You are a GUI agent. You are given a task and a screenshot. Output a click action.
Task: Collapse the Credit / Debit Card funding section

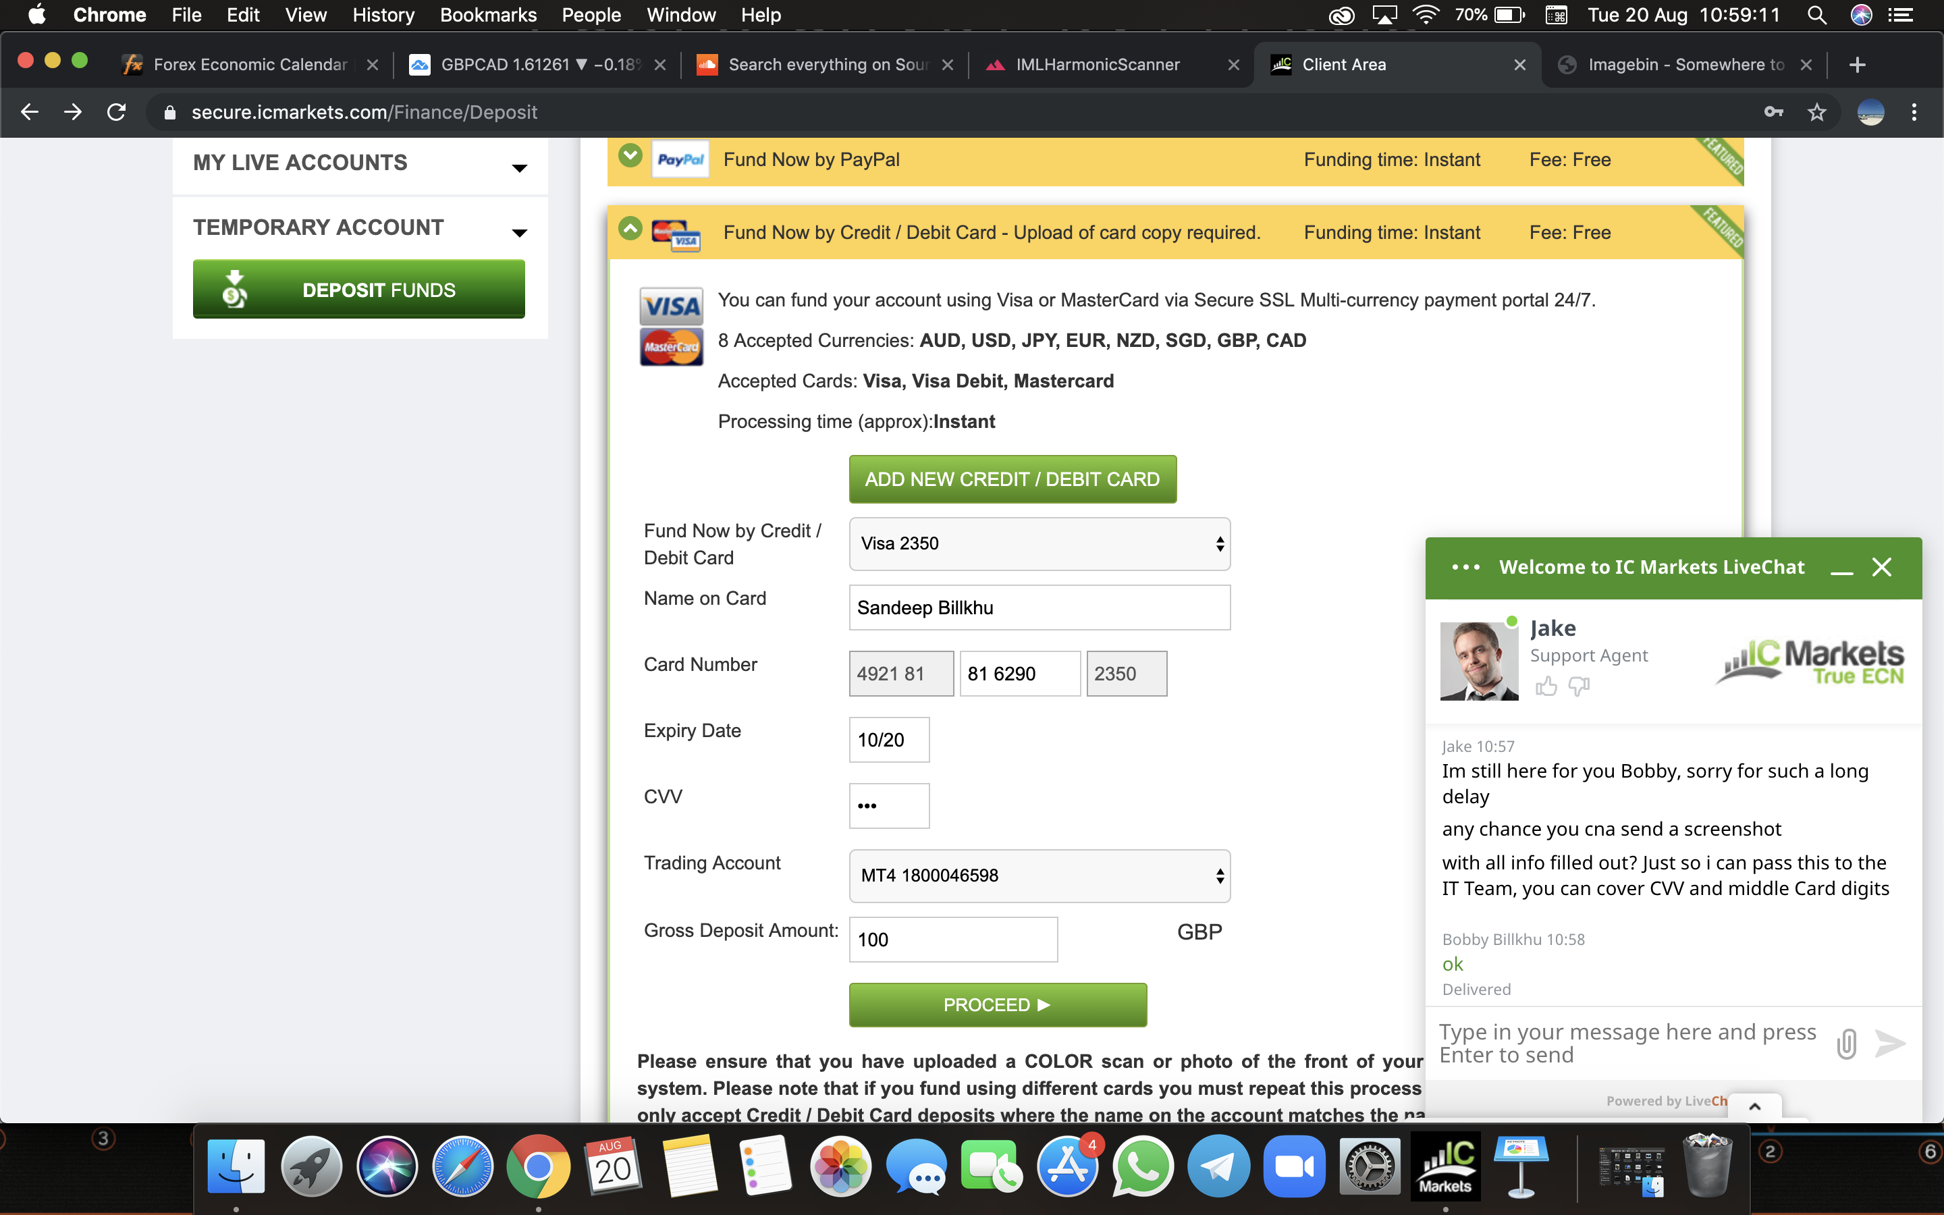click(630, 229)
